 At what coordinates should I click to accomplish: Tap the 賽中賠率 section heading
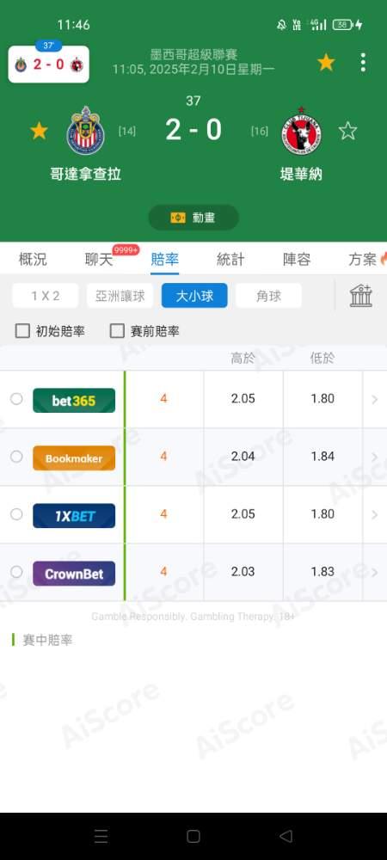click(47, 640)
